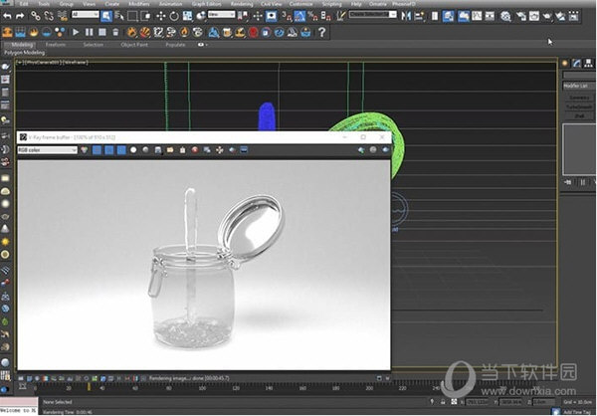Activate the Select and Rotate tool

[x=174, y=16]
